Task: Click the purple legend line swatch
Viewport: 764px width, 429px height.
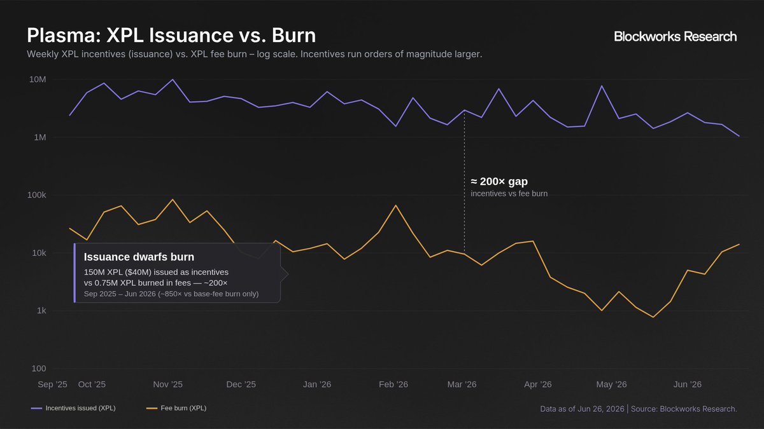Action: coord(36,408)
